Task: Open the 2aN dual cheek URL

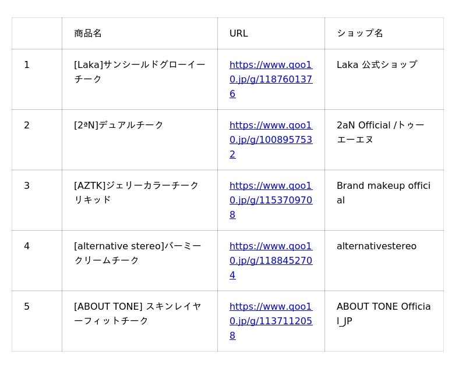Action: (x=271, y=139)
